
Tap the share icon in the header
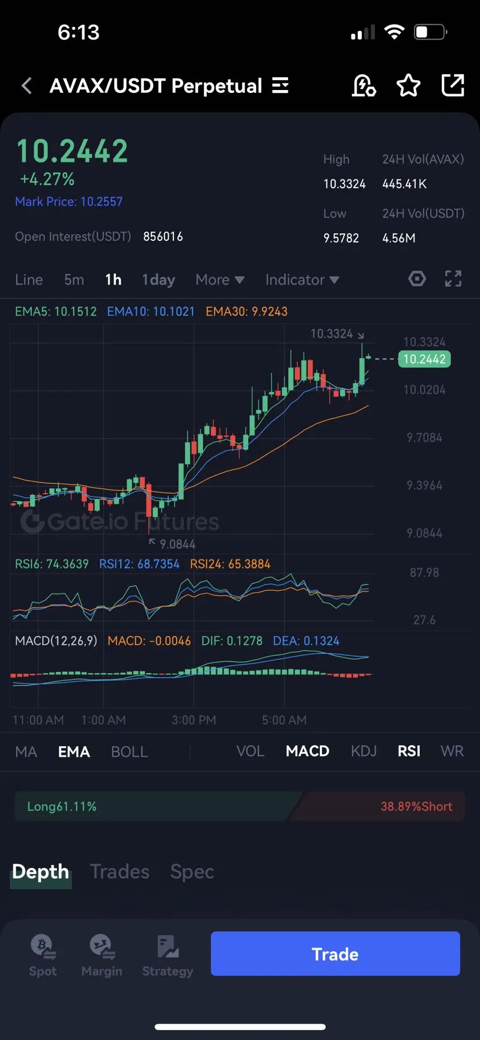(453, 85)
